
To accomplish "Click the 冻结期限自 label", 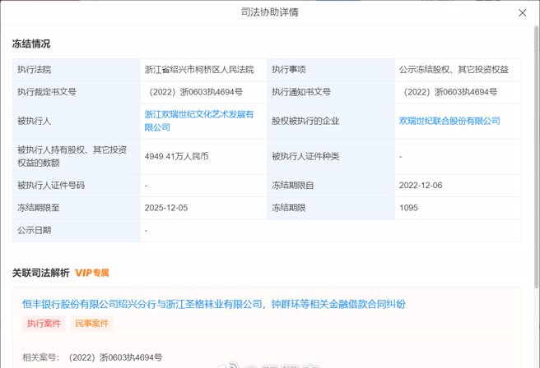I will point(292,185).
